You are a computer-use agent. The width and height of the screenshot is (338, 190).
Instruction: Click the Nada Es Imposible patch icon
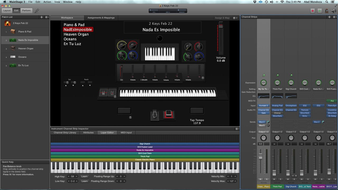coord(13,40)
